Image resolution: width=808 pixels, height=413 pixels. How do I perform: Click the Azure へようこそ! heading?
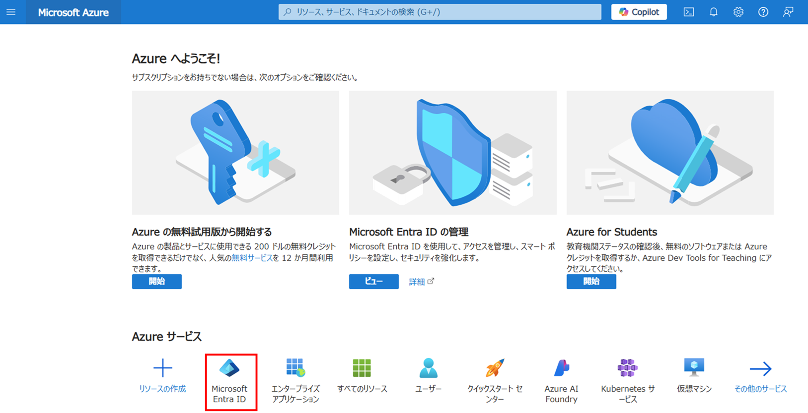[x=176, y=59]
